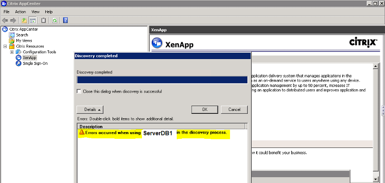Click the warning triangle icon in the error row
The image size is (385, 183).
pos(81,133)
